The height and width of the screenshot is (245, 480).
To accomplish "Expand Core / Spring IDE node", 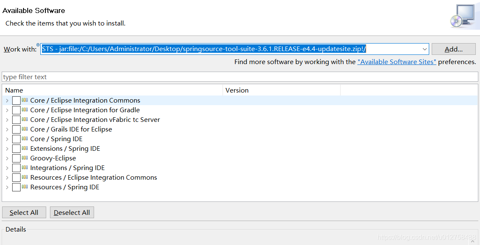I will pyautogui.click(x=7, y=139).
